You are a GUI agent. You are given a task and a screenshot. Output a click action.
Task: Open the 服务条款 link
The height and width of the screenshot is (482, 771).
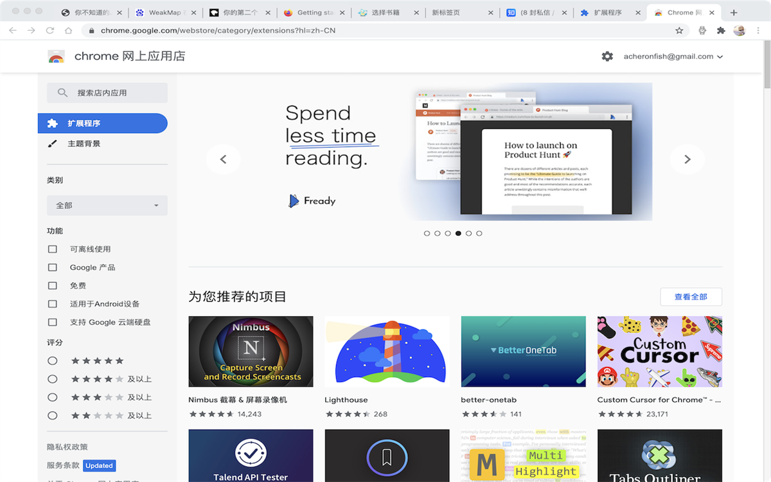coord(64,465)
